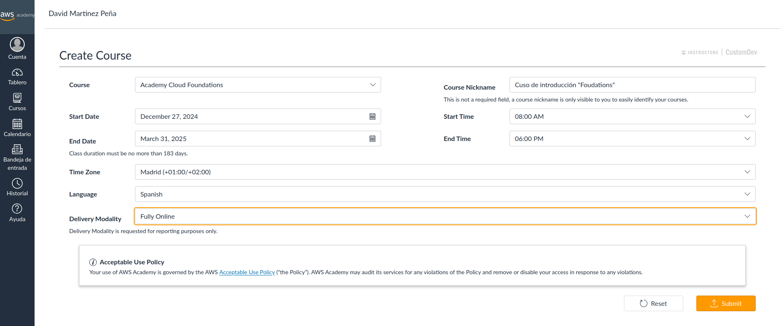The height and width of the screenshot is (326, 782).
Task: Show Historial recent history
Action: click(17, 183)
